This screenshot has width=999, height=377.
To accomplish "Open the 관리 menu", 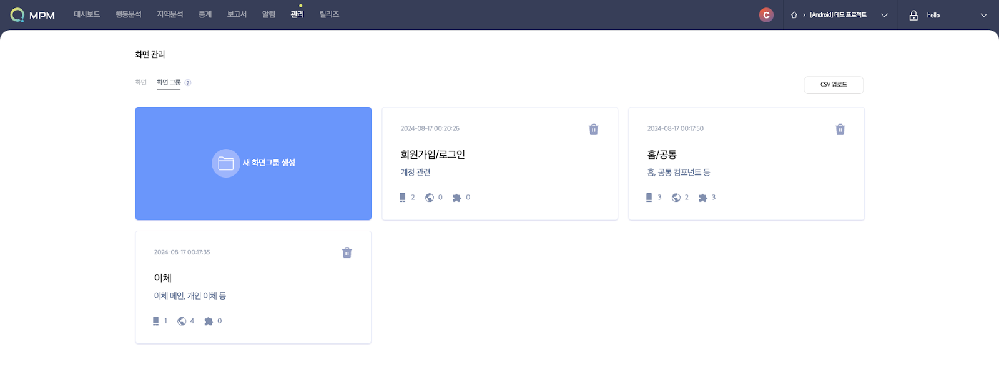I will (297, 14).
